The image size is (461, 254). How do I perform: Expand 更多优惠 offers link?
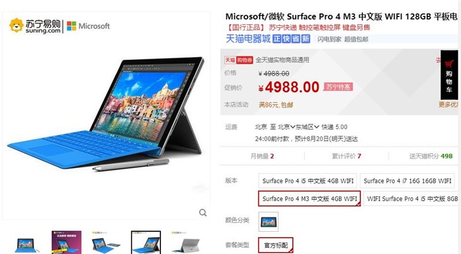pos(448,104)
